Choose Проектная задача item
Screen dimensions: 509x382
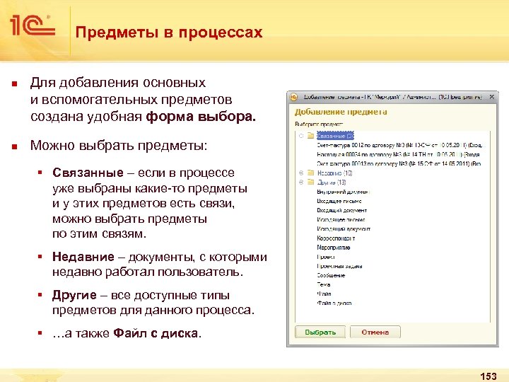point(339,266)
